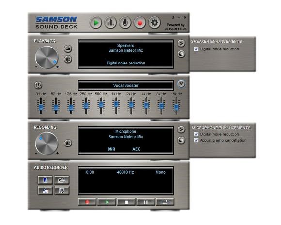Toggle Speaker Digital noise reduction checkbox
281x225 pixels.
pos(196,49)
